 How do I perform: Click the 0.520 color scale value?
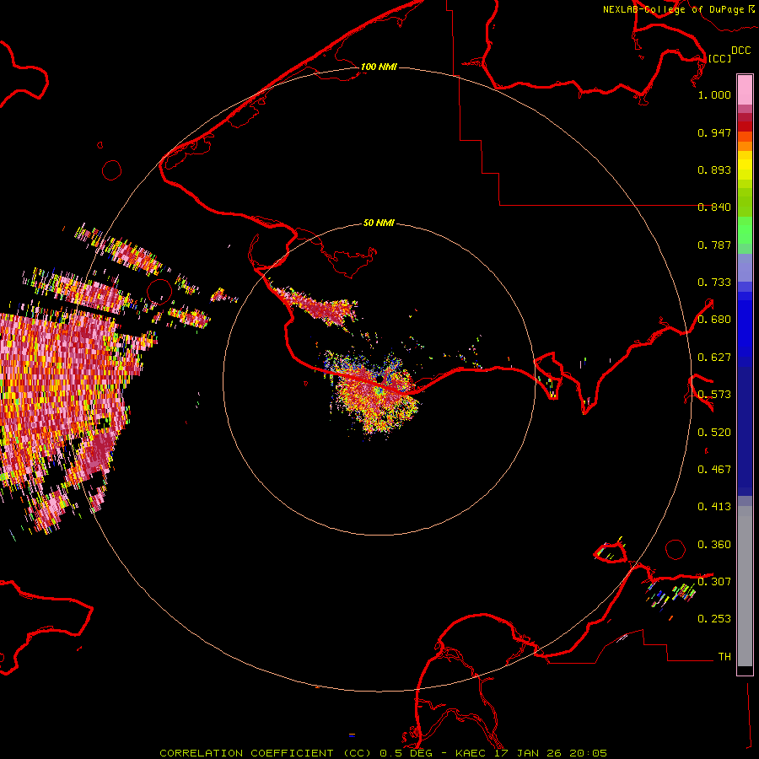pyautogui.click(x=714, y=433)
